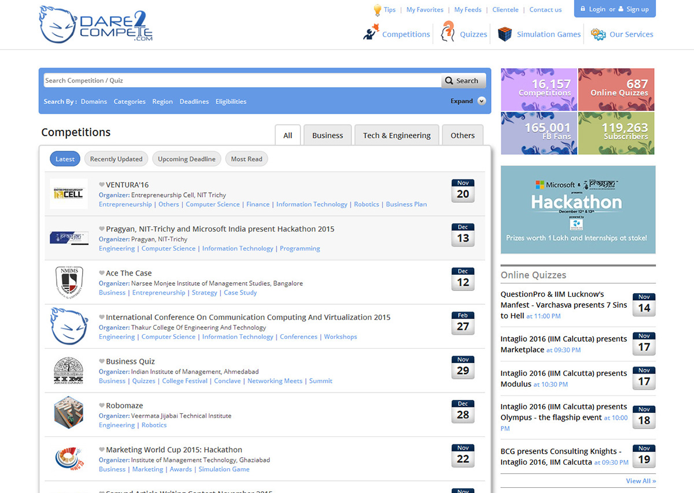
Task: Click the Competitions runner icon
Action: click(x=371, y=32)
